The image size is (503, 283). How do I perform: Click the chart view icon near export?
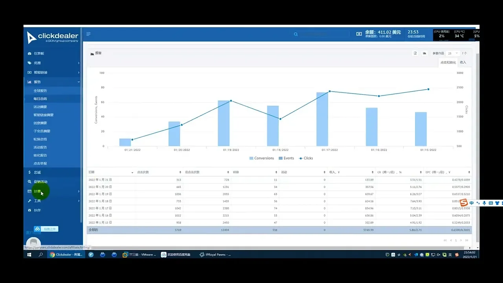[424, 53]
